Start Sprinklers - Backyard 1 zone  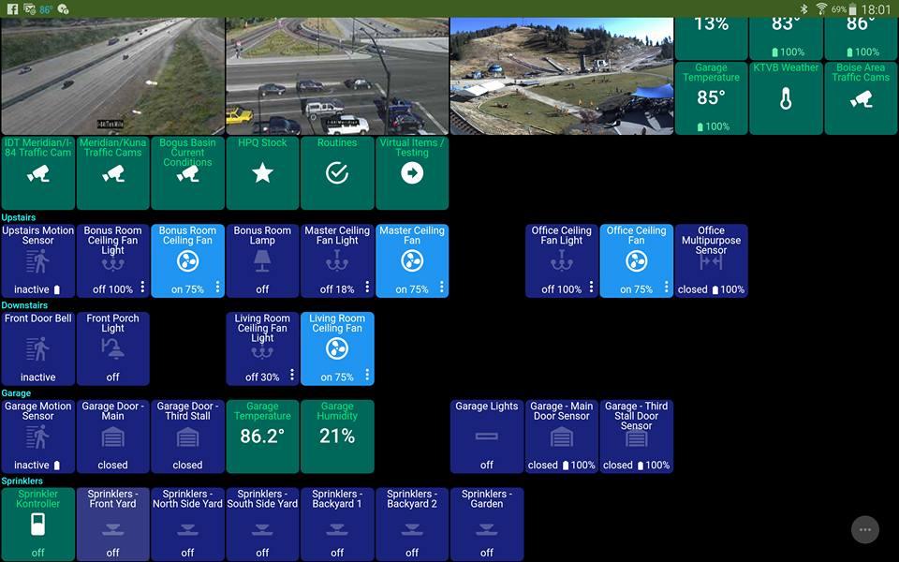[x=337, y=525]
